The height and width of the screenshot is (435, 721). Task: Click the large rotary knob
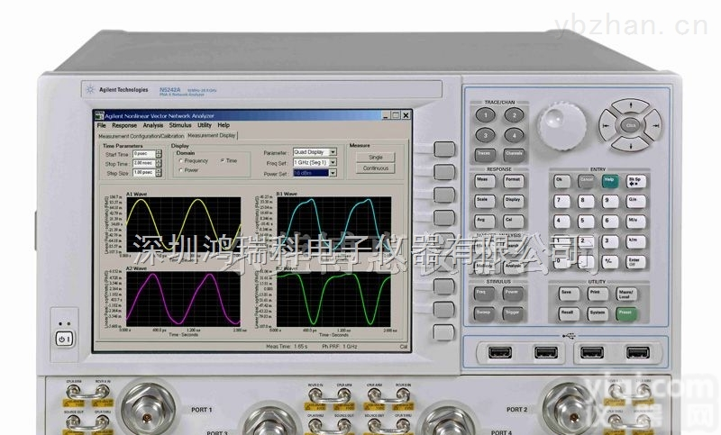pos(631,123)
